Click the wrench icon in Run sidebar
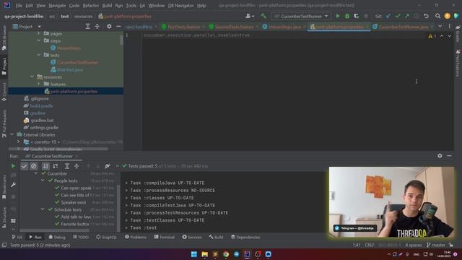 pyautogui.click(x=13, y=185)
